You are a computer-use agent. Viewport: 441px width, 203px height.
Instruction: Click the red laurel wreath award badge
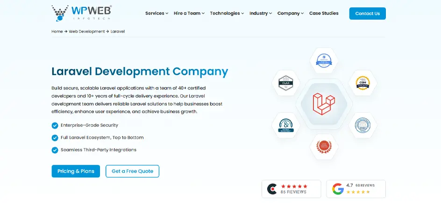coord(324,147)
